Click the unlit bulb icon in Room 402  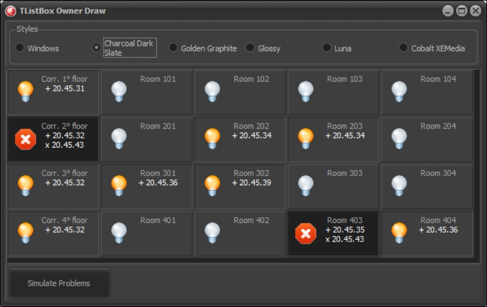tap(213, 233)
